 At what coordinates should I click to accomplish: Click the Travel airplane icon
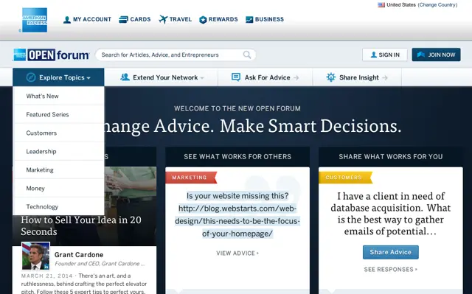point(163,20)
